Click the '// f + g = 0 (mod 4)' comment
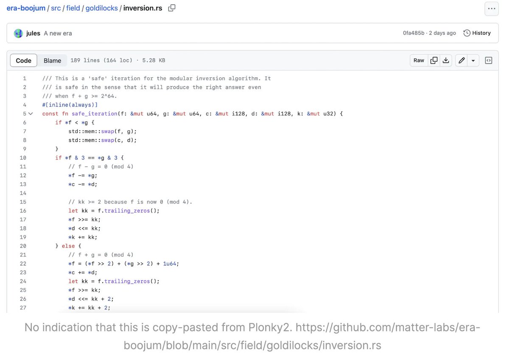The height and width of the screenshot is (353, 509). pyautogui.click(x=101, y=255)
